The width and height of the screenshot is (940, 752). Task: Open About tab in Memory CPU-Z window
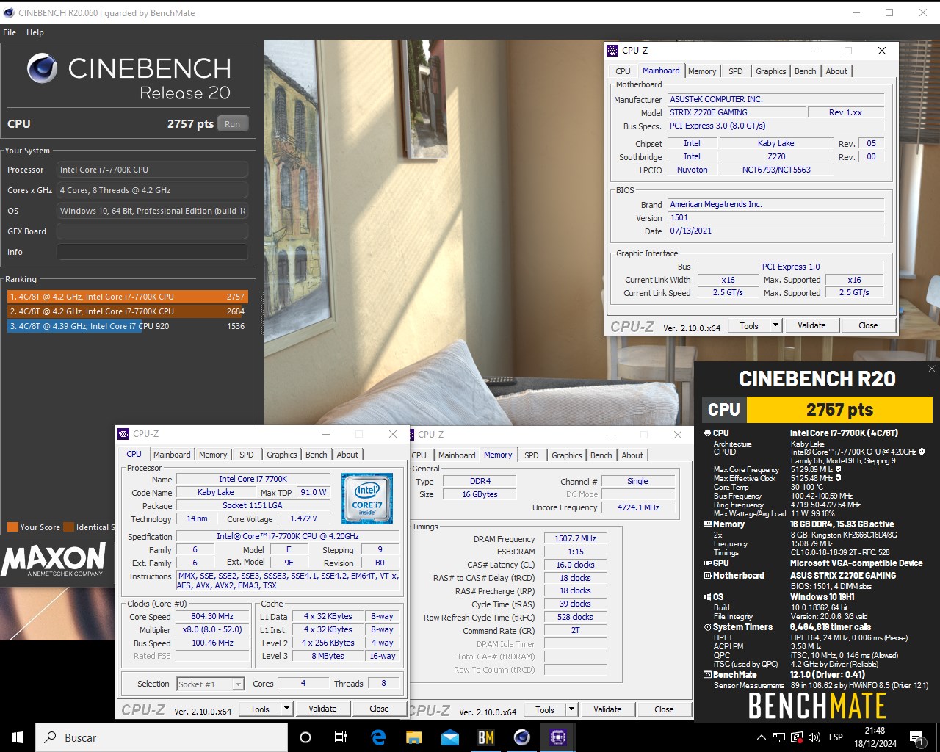[x=632, y=455]
